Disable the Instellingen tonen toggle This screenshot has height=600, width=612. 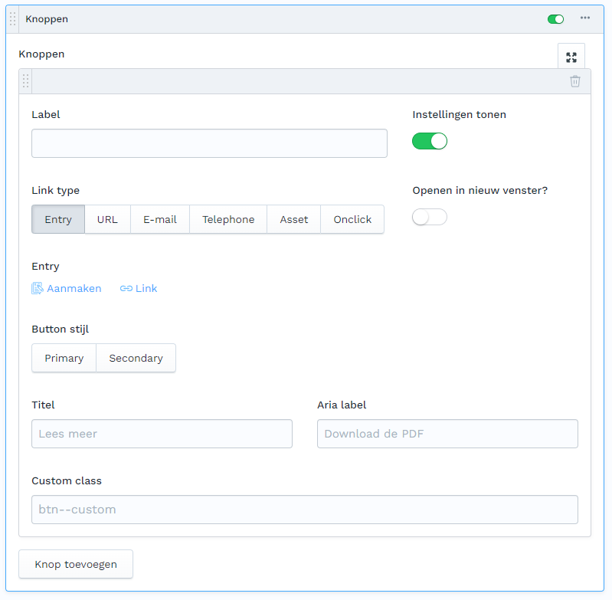430,141
